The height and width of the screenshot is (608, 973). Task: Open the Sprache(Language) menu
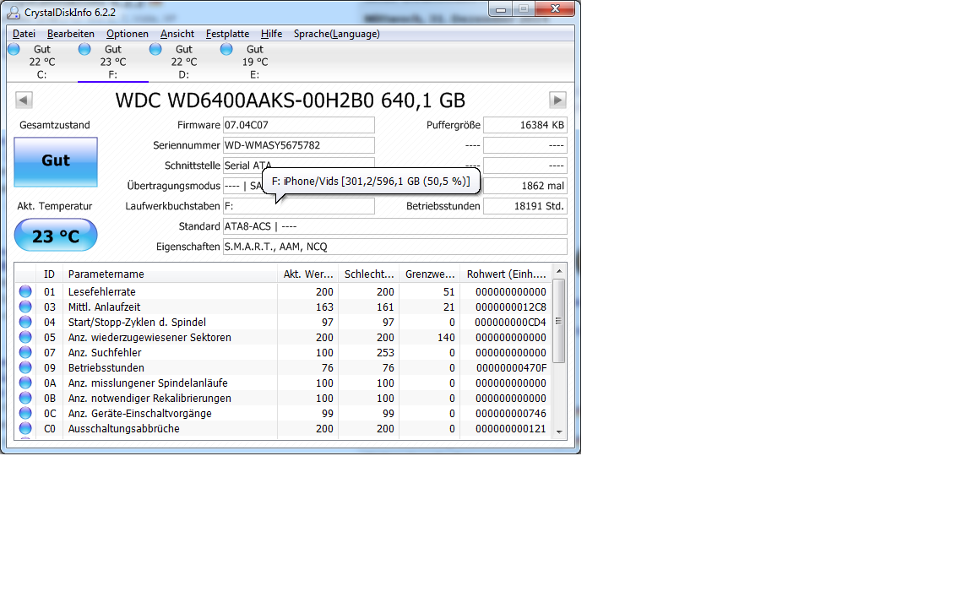click(337, 34)
